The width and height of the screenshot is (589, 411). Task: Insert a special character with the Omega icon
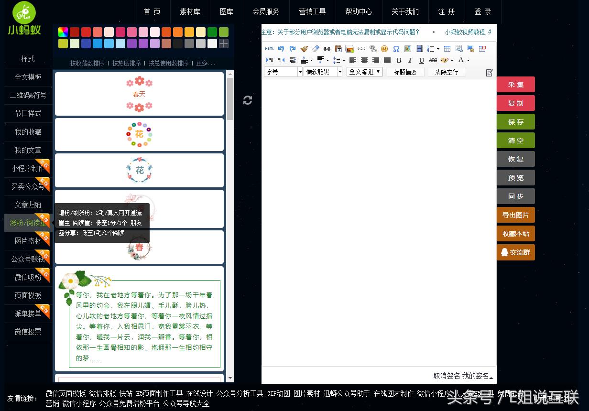tap(396, 49)
